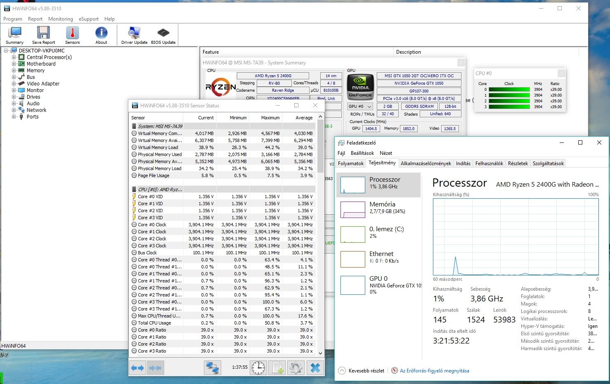610x384 pixels.
Task: Click the Sensor column header
Action: click(156, 118)
